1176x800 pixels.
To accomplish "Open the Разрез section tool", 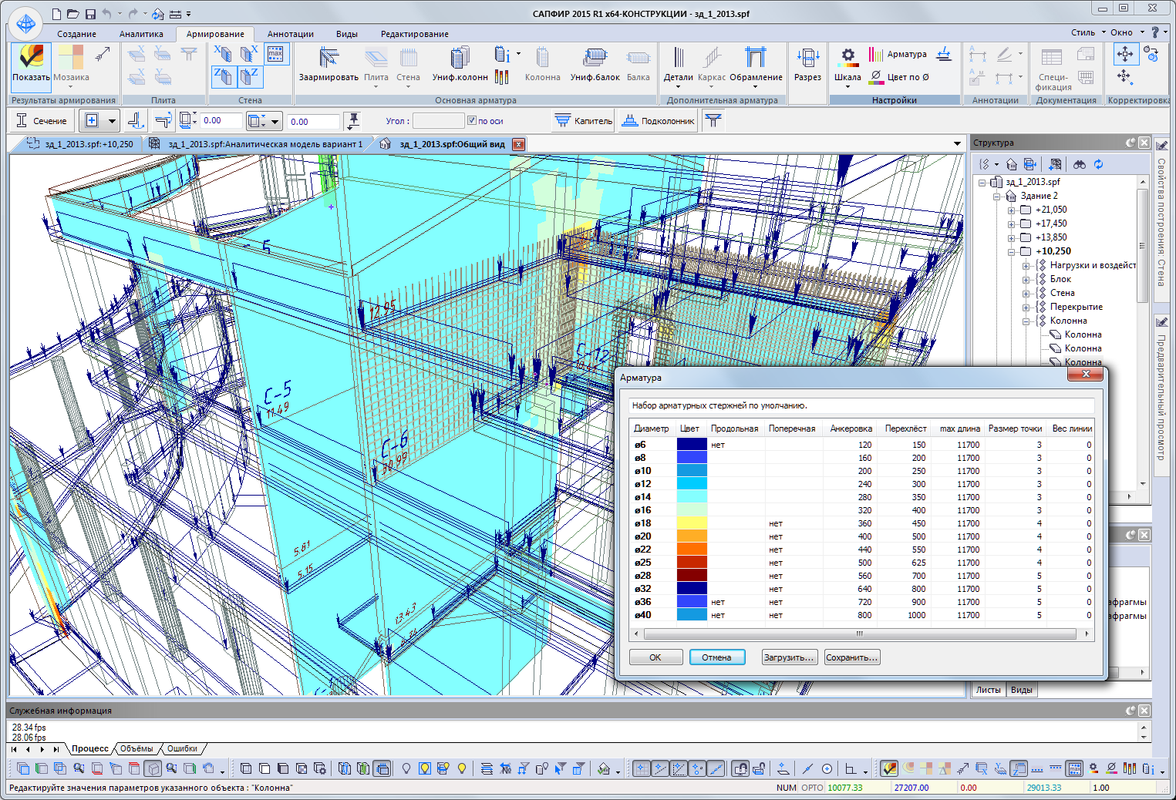I will [x=807, y=59].
